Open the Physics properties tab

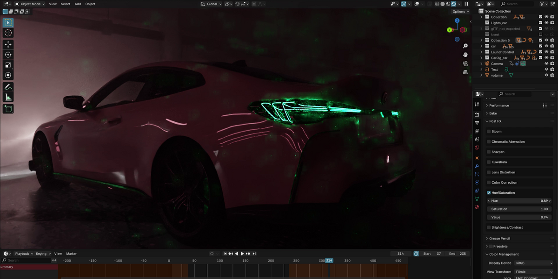click(477, 182)
